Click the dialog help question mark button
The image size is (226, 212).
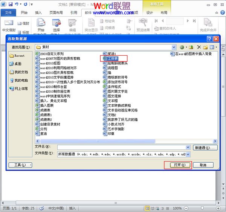pyautogui.click(x=209, y=39)
